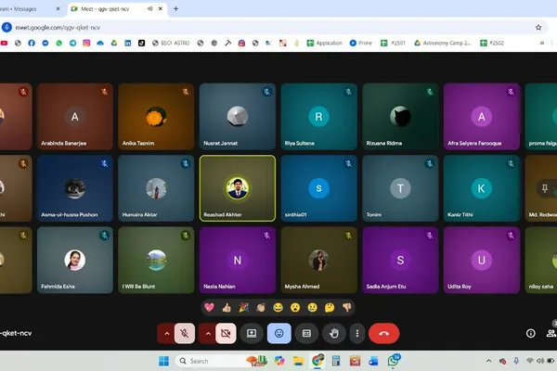Open the YouTube bookmark
Screen dimensions: 557x371
(x=4, y=43)
